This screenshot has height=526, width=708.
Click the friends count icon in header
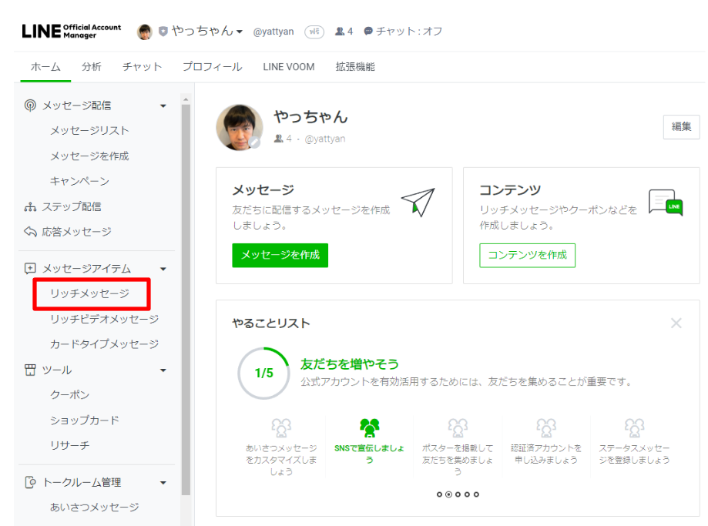point(340,31)
